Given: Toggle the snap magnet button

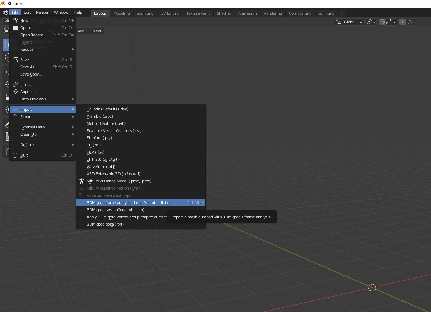Looking at the screenshot, I should coord(382,22).
